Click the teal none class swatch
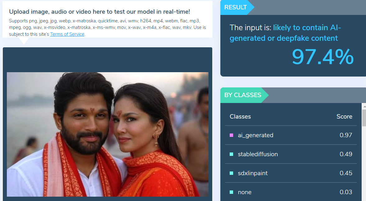Image resolution: width=366 pixels, height=201 pixels. point(231,192)
